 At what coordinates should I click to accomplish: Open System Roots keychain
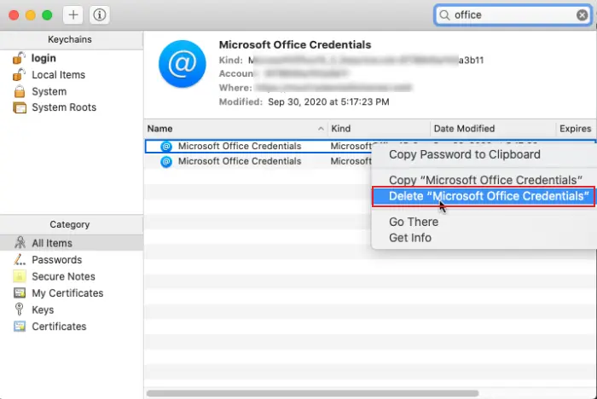click(63, 107)
